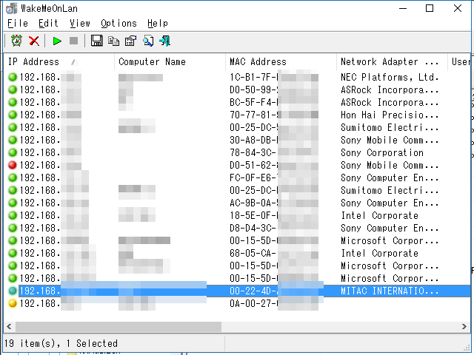Click the selected MITAC INTERNATIO row
The height and width of the screenshot is (355, 474).
[237, 291]
